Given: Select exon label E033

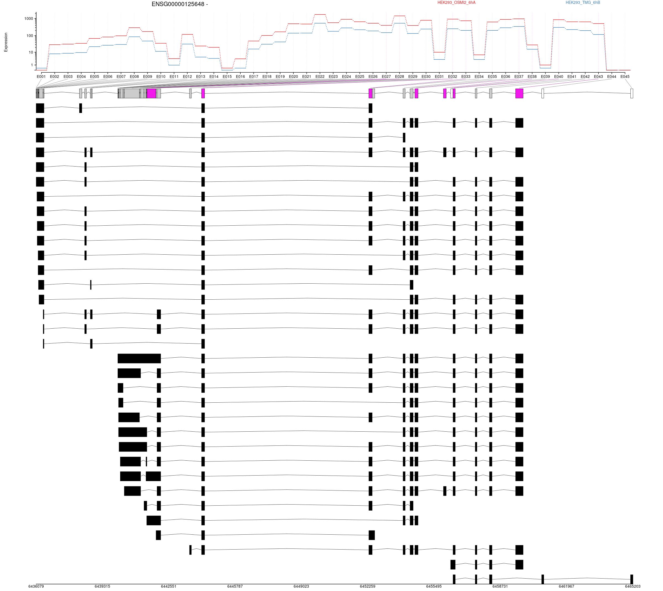Looking at the screenshot, I should [x=466, y=76].
